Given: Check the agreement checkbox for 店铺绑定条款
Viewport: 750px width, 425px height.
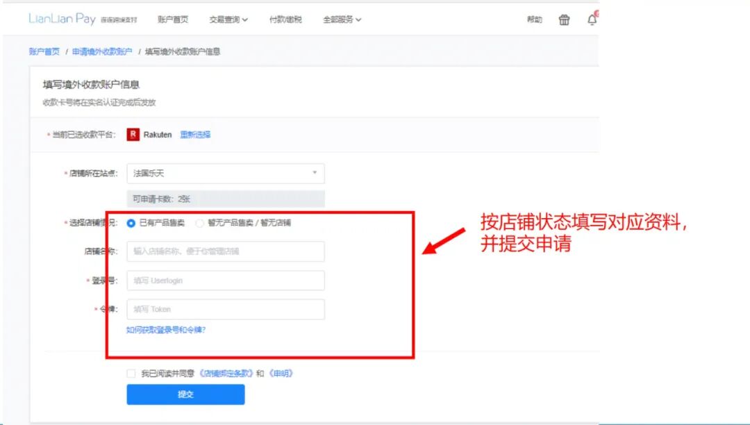Looking at the screenshot, I should 131,373.
